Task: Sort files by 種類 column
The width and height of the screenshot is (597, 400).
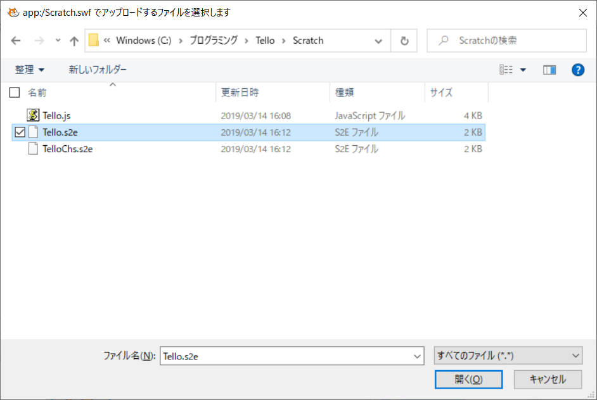Action: pyautogui.click(x=344, y=93)
